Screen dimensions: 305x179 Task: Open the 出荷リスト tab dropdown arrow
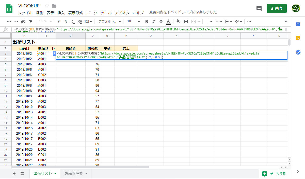pos(55,174)
